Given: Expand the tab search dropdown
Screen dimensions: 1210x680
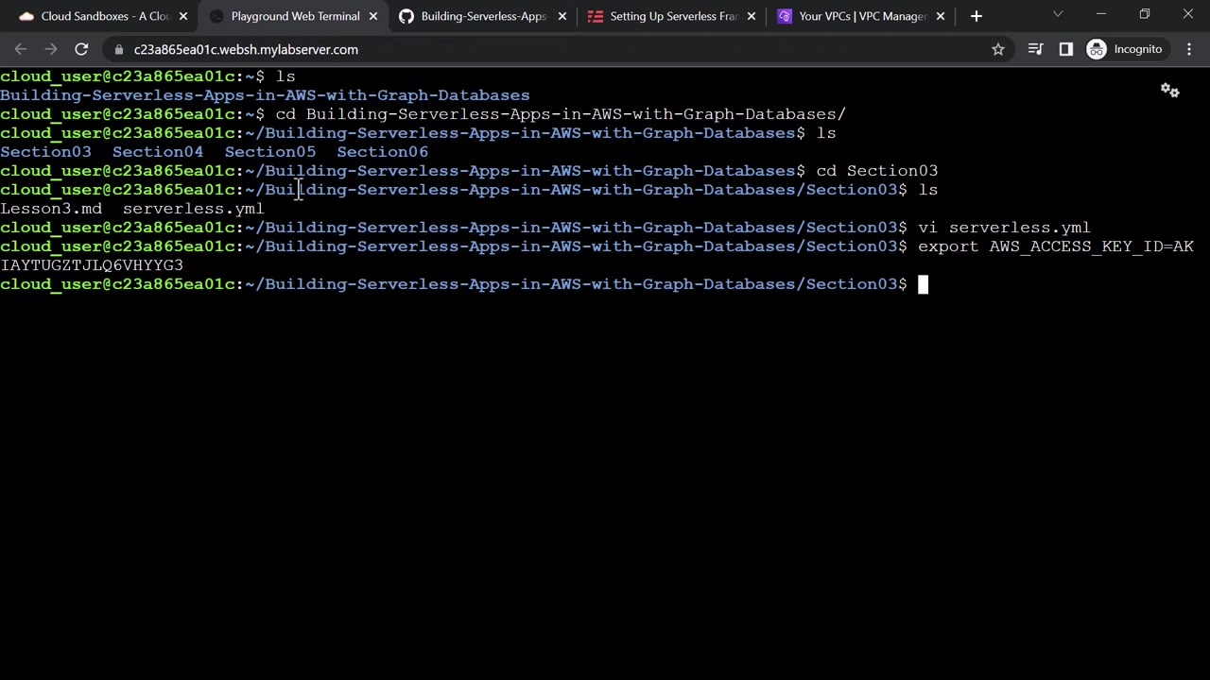Looking at the screenshot, I should pyautogui.click(x=1058, y=14).
